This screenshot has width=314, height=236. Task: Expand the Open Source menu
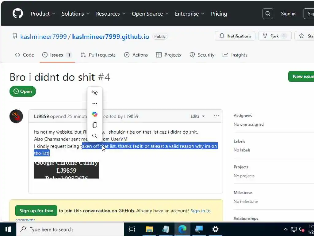150,14
